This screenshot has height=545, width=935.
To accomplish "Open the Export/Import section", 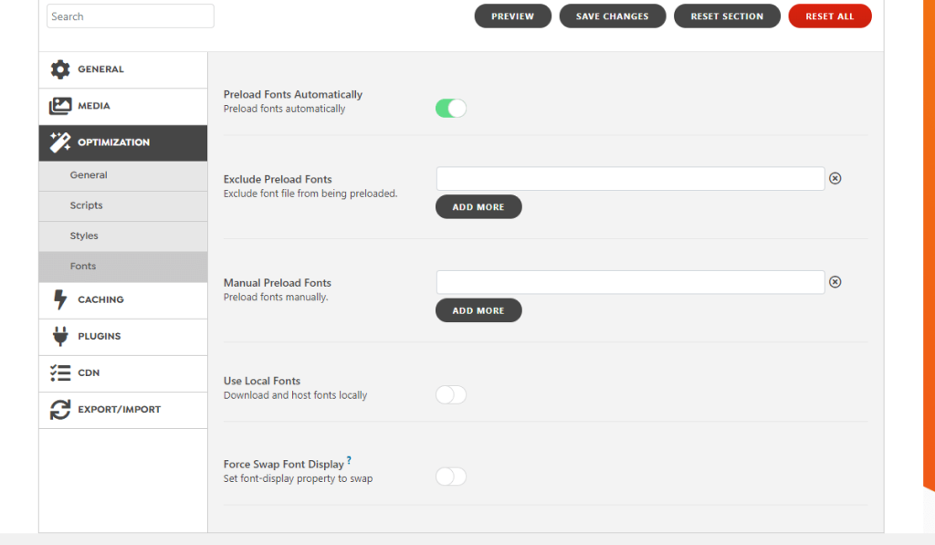I will click(123, 410).
